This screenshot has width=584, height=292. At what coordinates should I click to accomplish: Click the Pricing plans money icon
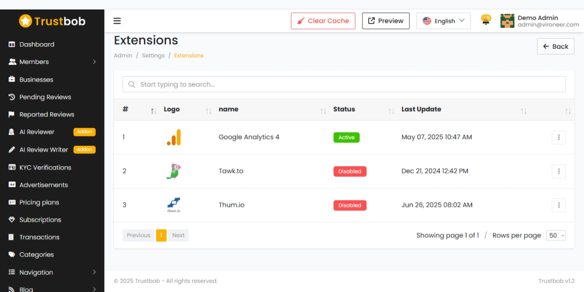pos(12,203)
